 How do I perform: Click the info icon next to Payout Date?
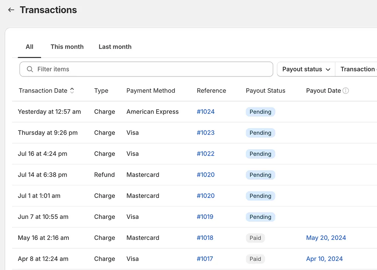346,90
